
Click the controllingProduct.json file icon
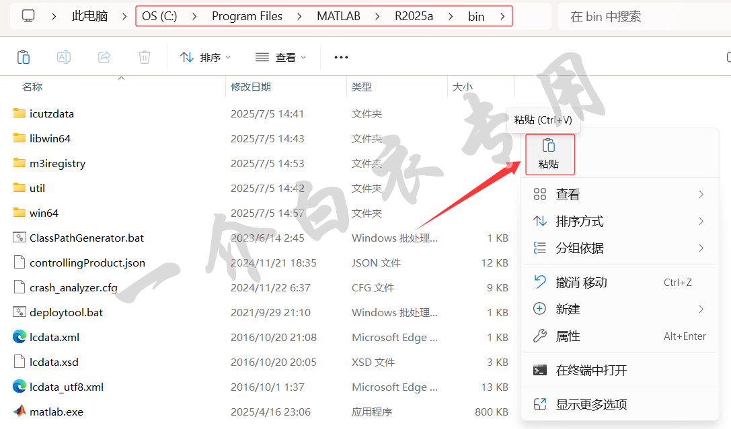click(x=19, y=263)
